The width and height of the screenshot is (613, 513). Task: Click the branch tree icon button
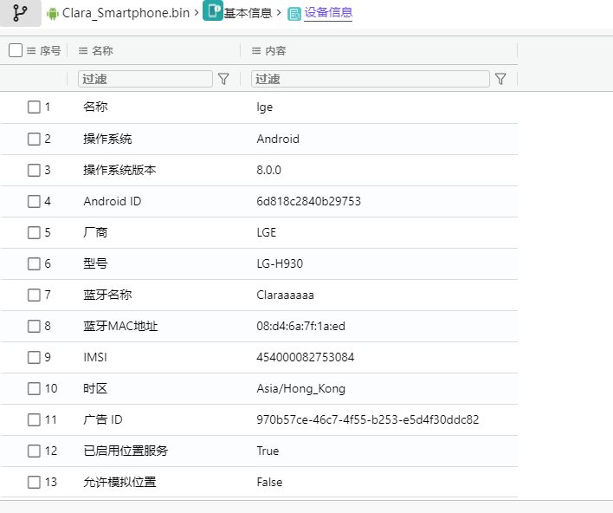coord(20,13)
